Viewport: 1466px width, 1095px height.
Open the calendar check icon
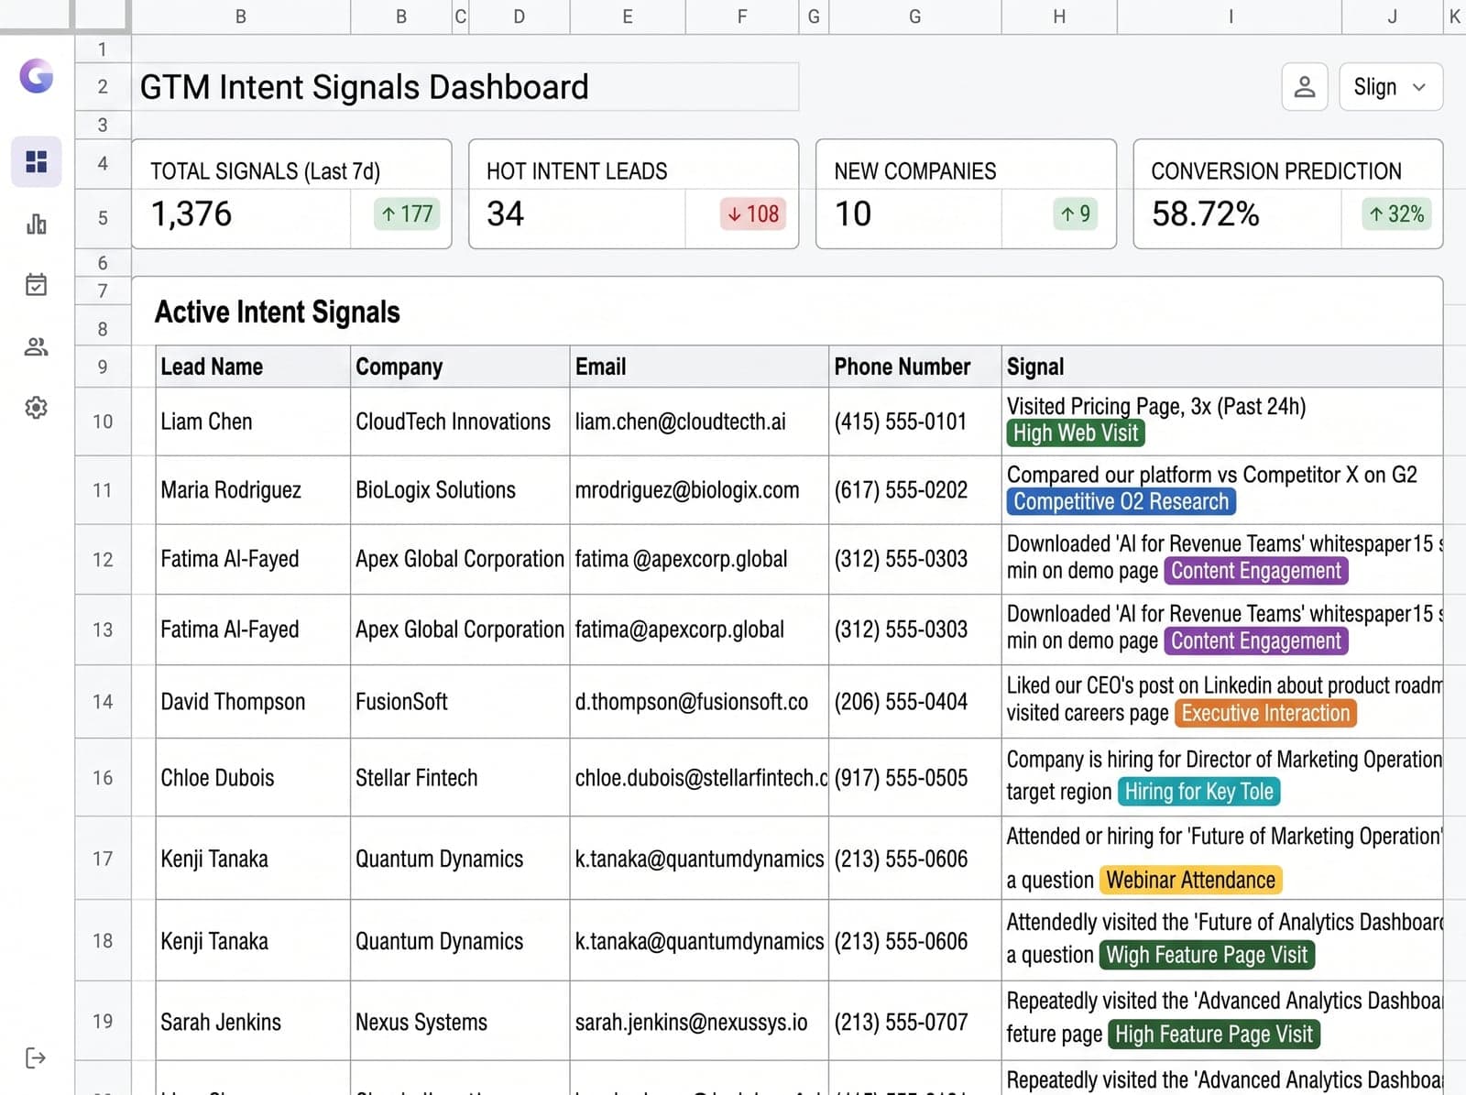point(37,284)
